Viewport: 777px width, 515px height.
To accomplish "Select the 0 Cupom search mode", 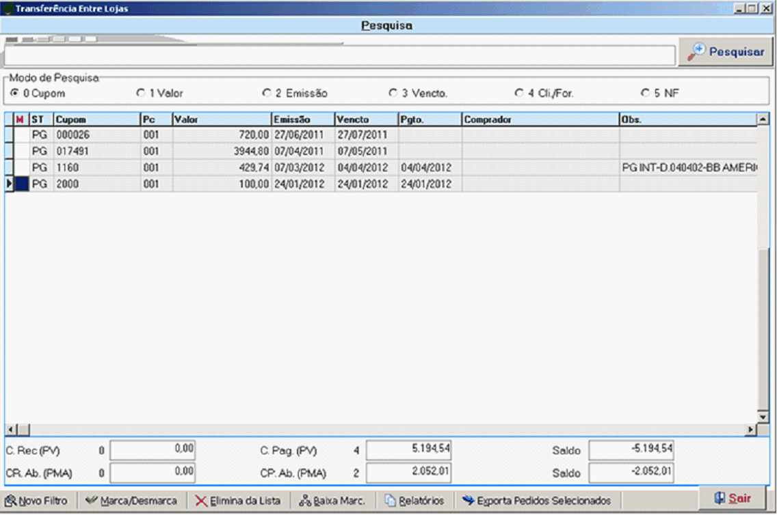I will point(14,93).
